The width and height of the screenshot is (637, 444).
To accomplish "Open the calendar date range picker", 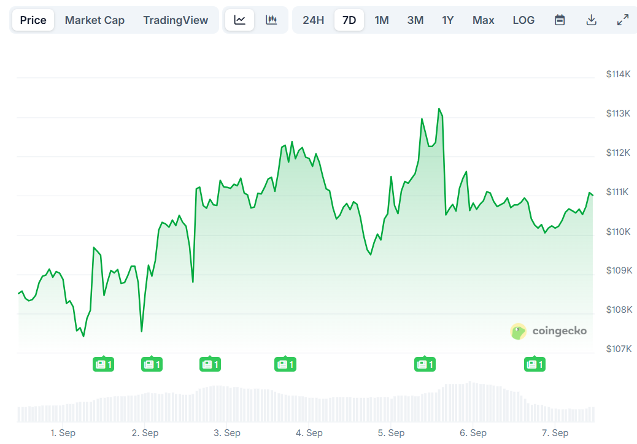I will click(x=560, y=20).
